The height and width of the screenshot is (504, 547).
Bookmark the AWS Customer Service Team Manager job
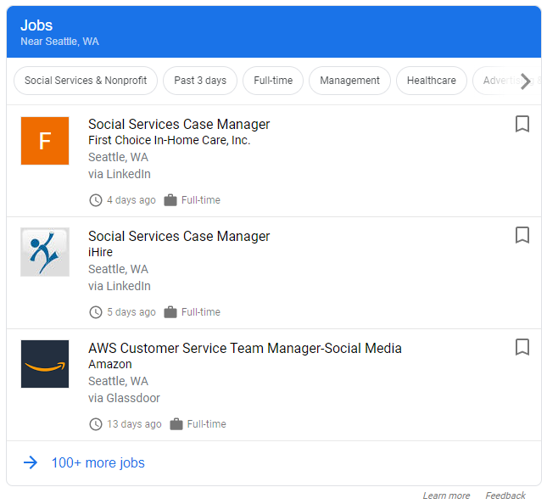tap(522, 347)
